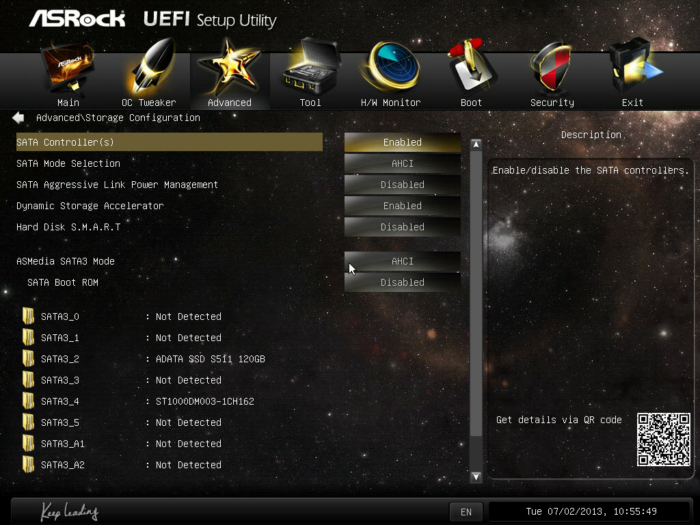Open the Main monitor icon
Viewport: 700px width, 525px height.
pyautogui.click(x=68, y=67)
